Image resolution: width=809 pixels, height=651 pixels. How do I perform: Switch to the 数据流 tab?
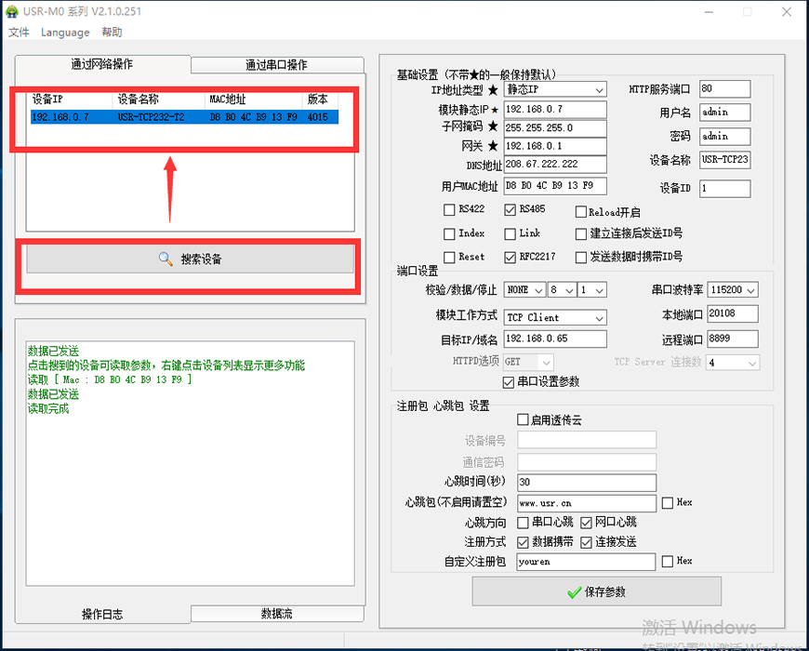276,614
